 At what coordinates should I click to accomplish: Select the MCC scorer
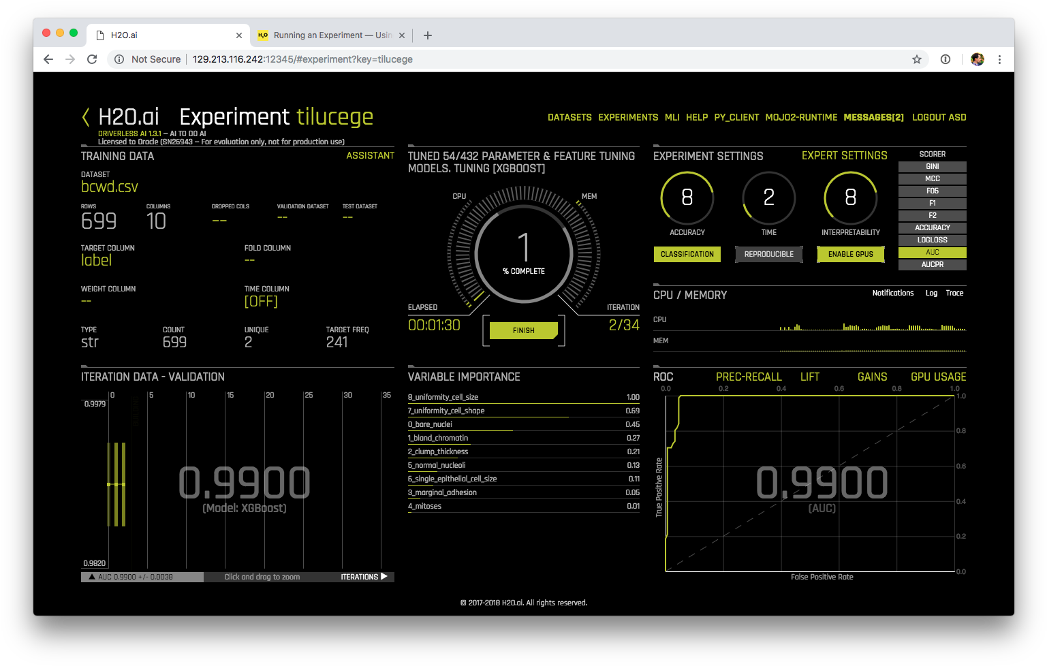[x=933, y=178]
